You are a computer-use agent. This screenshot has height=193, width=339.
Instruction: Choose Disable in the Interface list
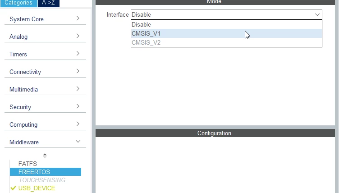pyautogui.click(x=226, y=24)
